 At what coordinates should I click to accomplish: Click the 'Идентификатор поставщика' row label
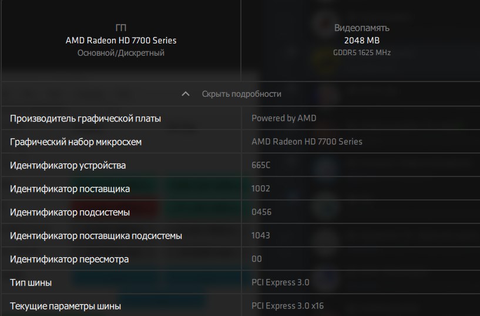70,189
